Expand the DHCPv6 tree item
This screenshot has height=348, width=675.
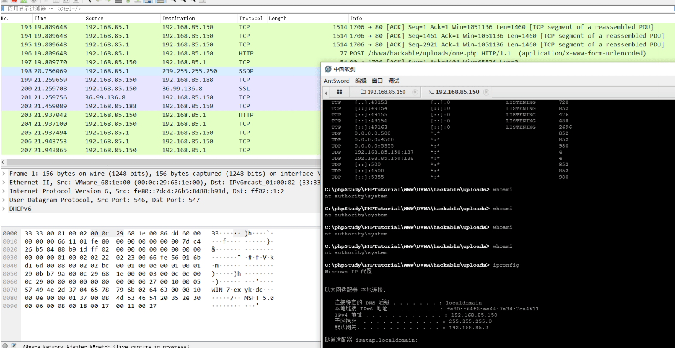(4, 209)
